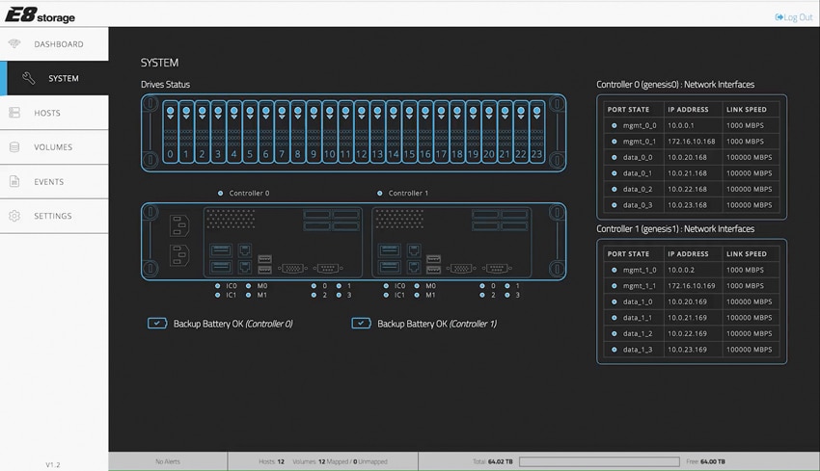Screen dimensions: 820x471
Task: Click the Events document icon
Action: [14, 182]
